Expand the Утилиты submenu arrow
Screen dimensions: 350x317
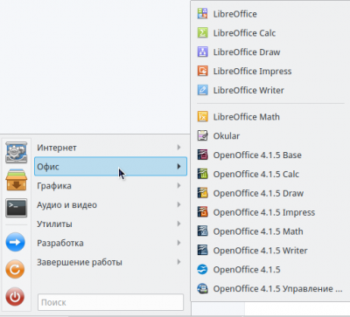(178, 224)
